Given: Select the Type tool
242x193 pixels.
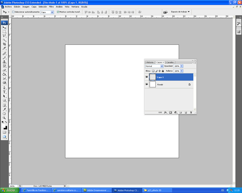Looking at the screenshot, I should (x=4, y=92).
